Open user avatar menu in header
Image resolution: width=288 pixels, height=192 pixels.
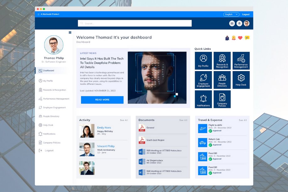pyautogui.click(x=247, y=23)
